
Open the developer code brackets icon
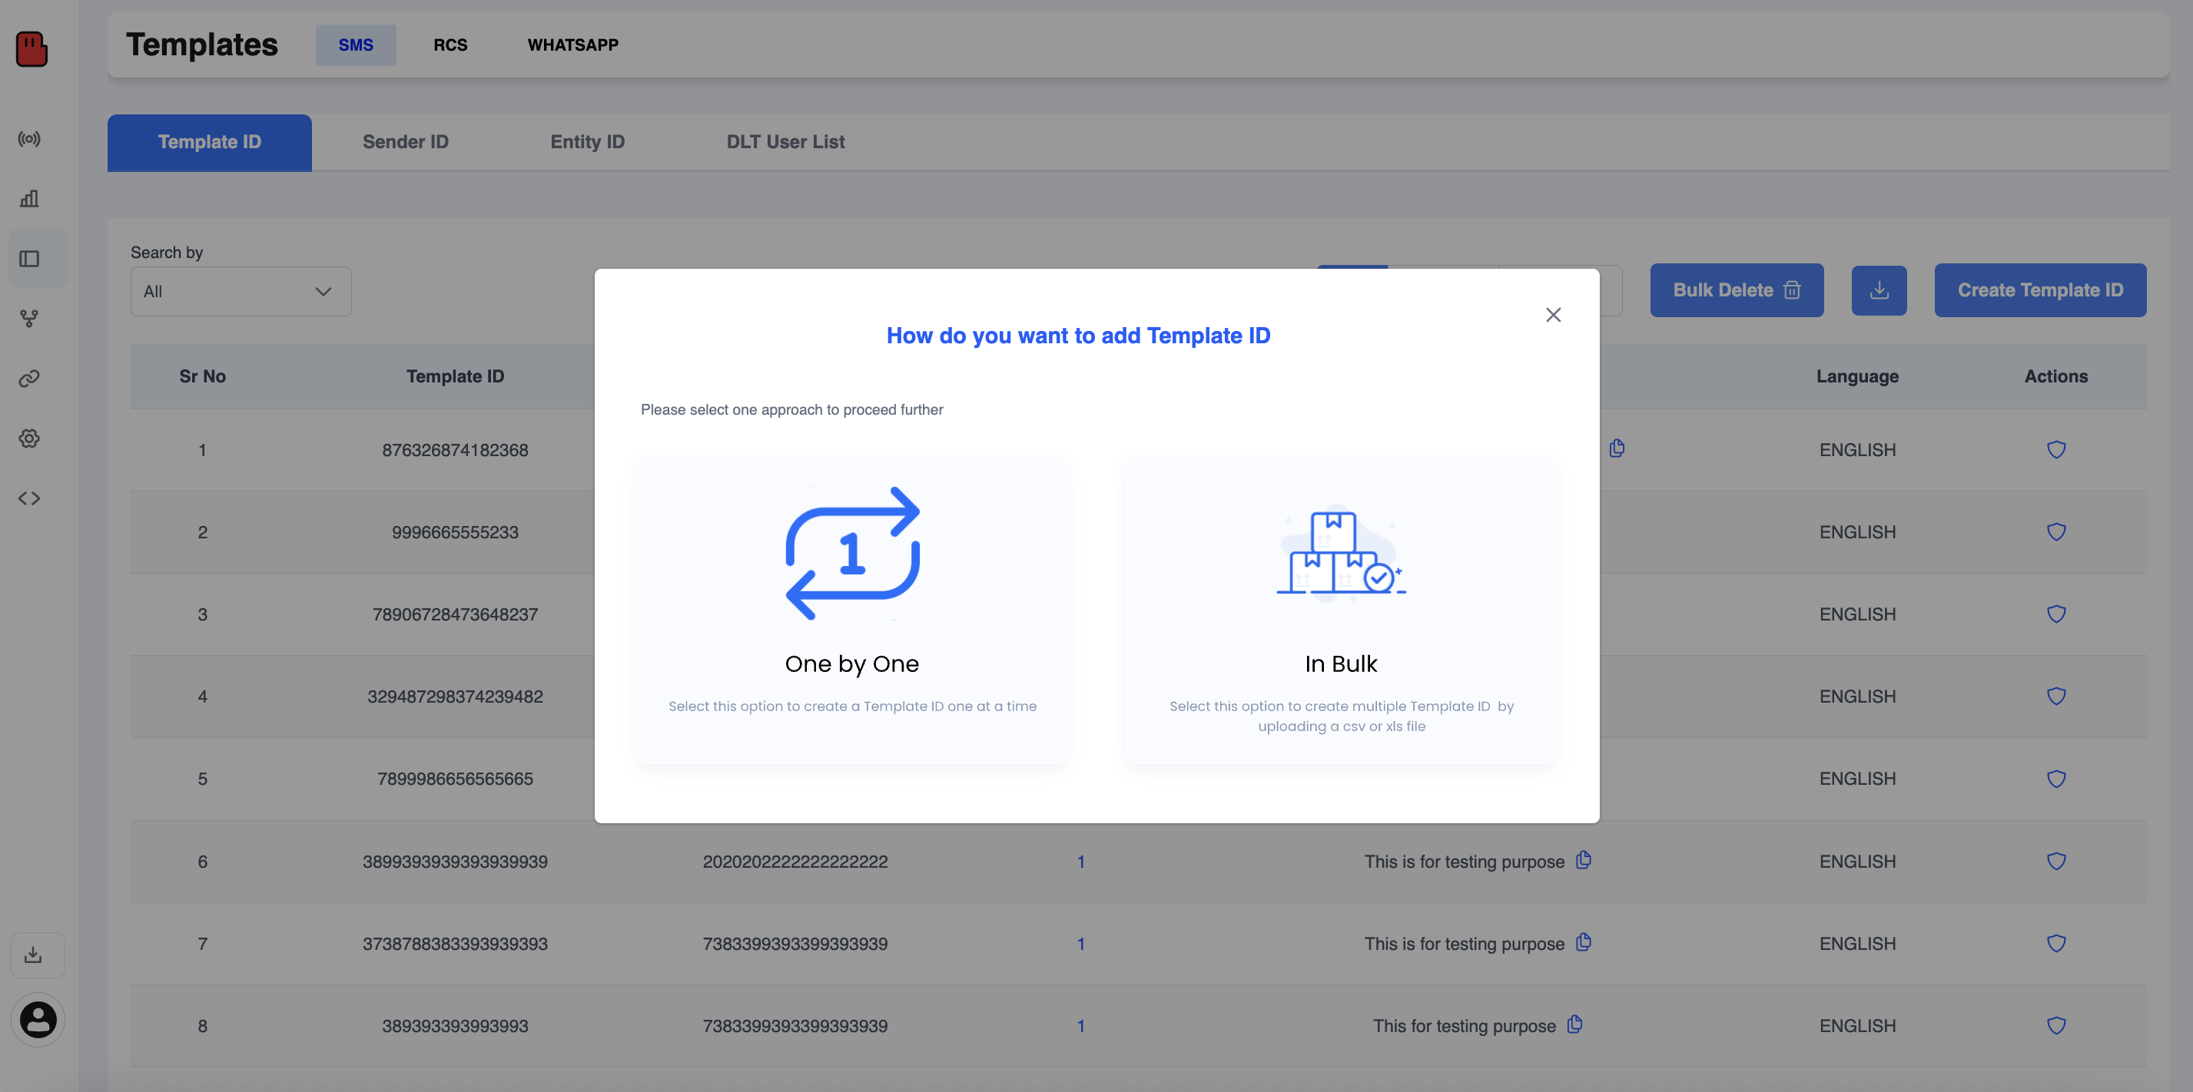click(x=30, y=498)
